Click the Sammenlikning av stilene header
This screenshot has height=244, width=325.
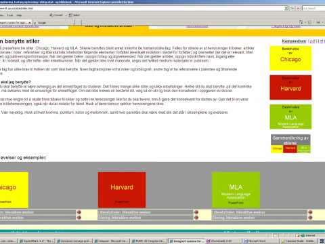(x=290, y=140)
